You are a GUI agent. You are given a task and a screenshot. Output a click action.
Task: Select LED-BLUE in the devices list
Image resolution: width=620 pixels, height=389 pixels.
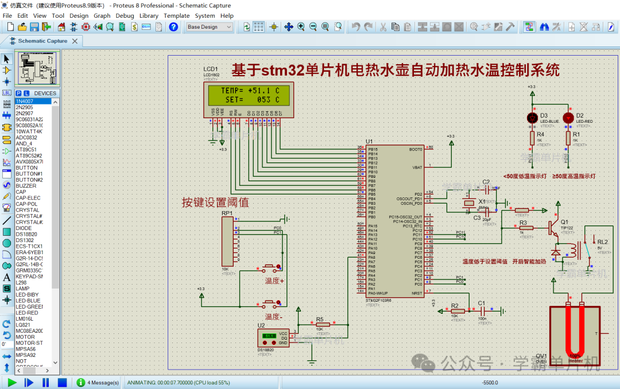(33, 301)
